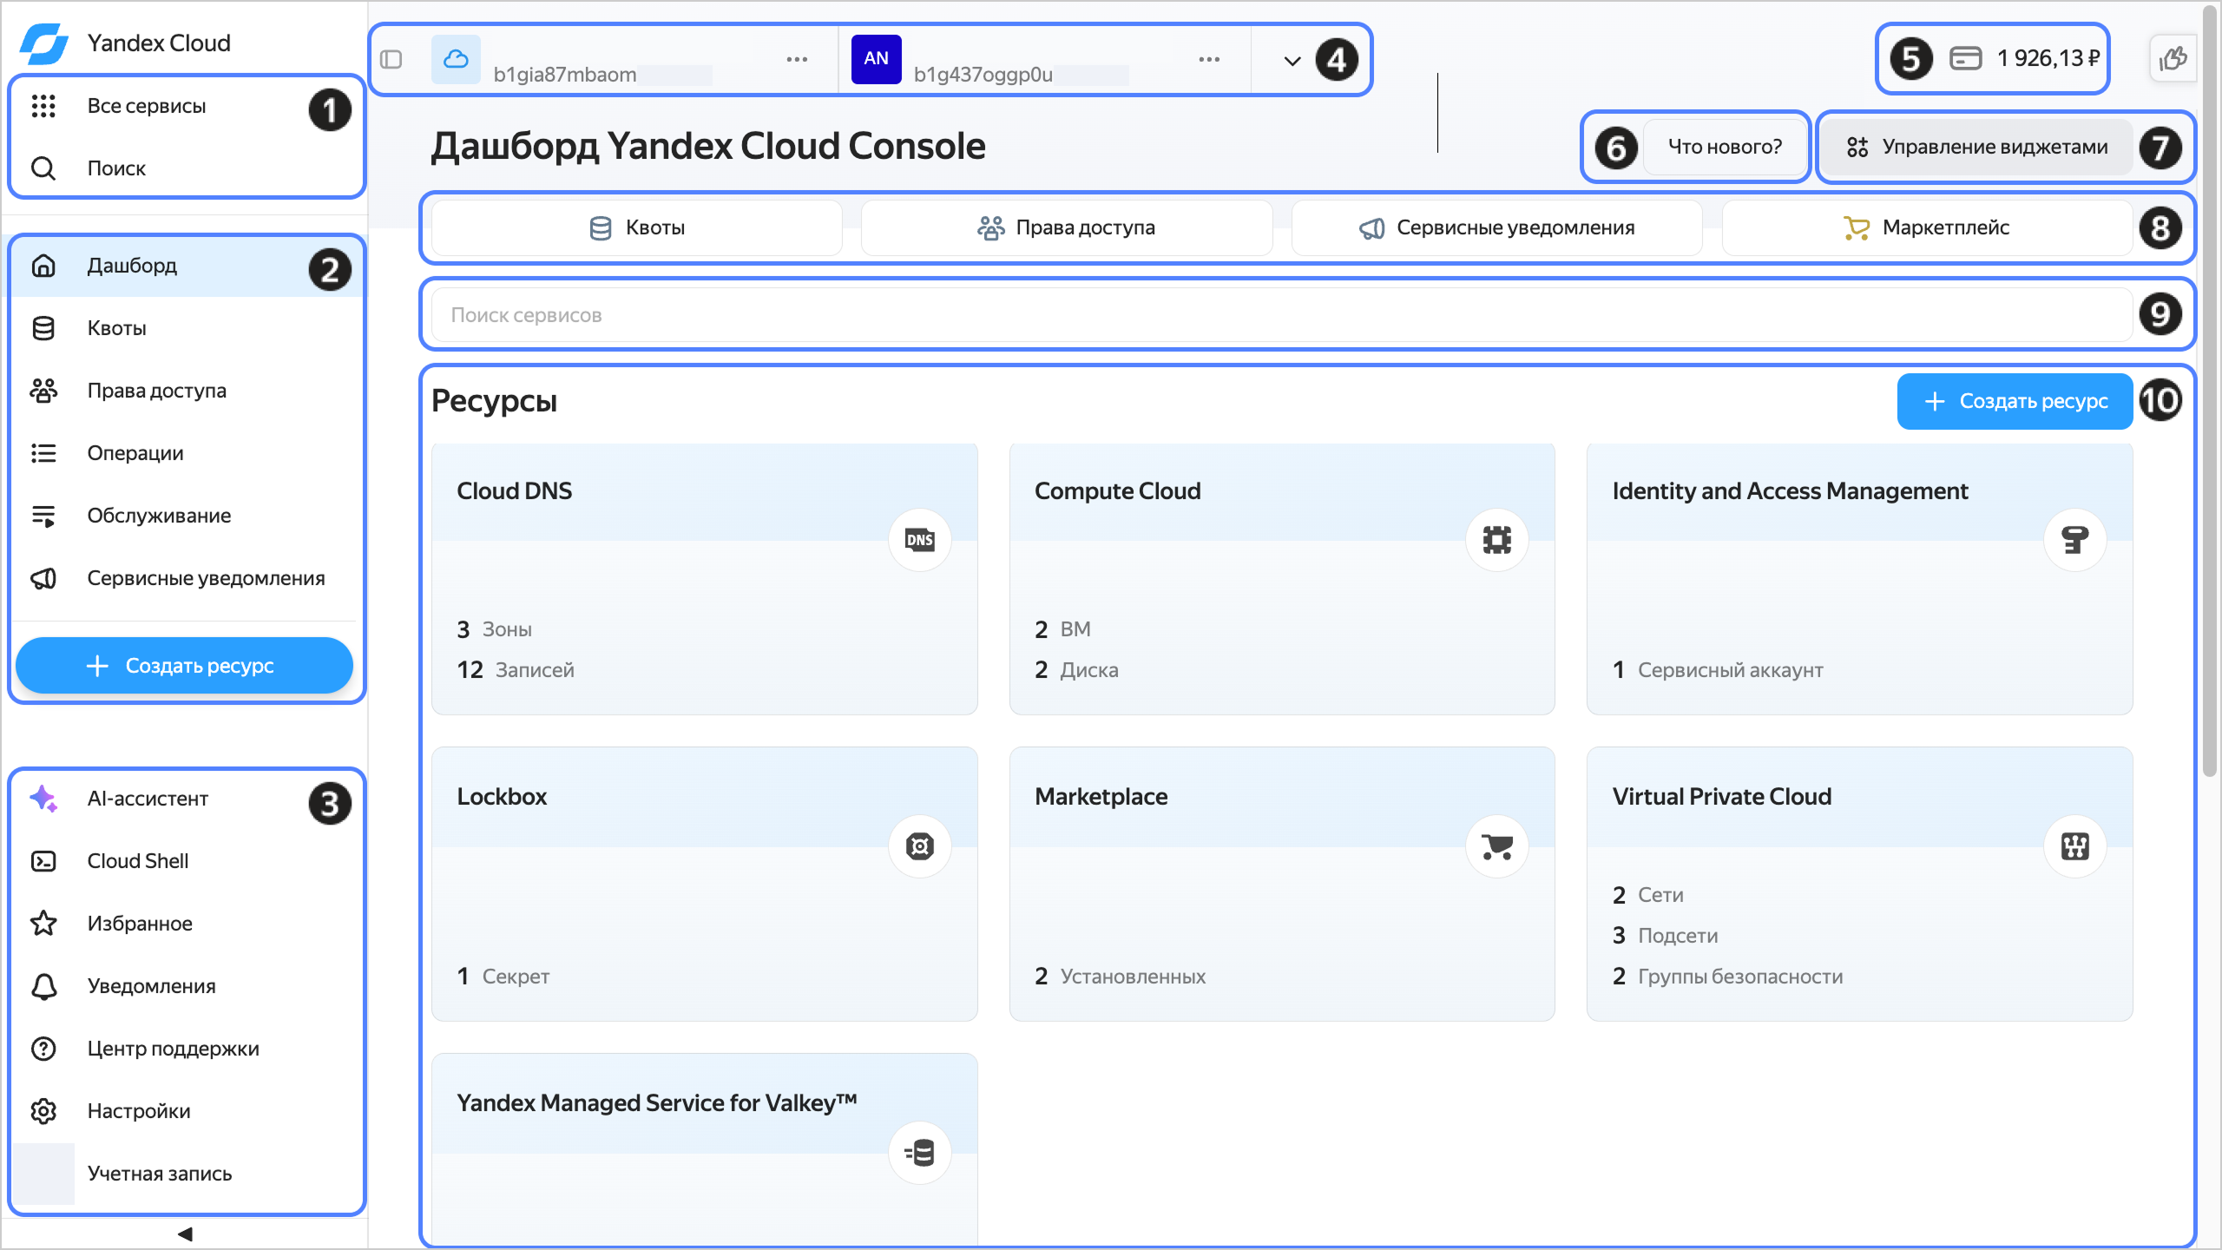Screen dimensions: 2222x1250
Task: Open Учетная запись account avatar
Action: point(43,1174)
